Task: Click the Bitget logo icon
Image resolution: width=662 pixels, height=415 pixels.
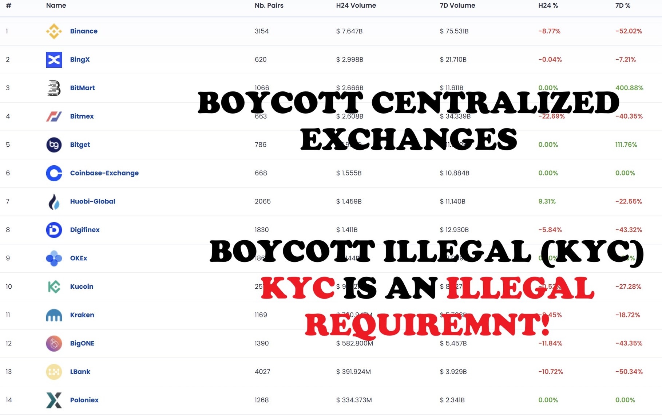Action: (x=54, y=145)
